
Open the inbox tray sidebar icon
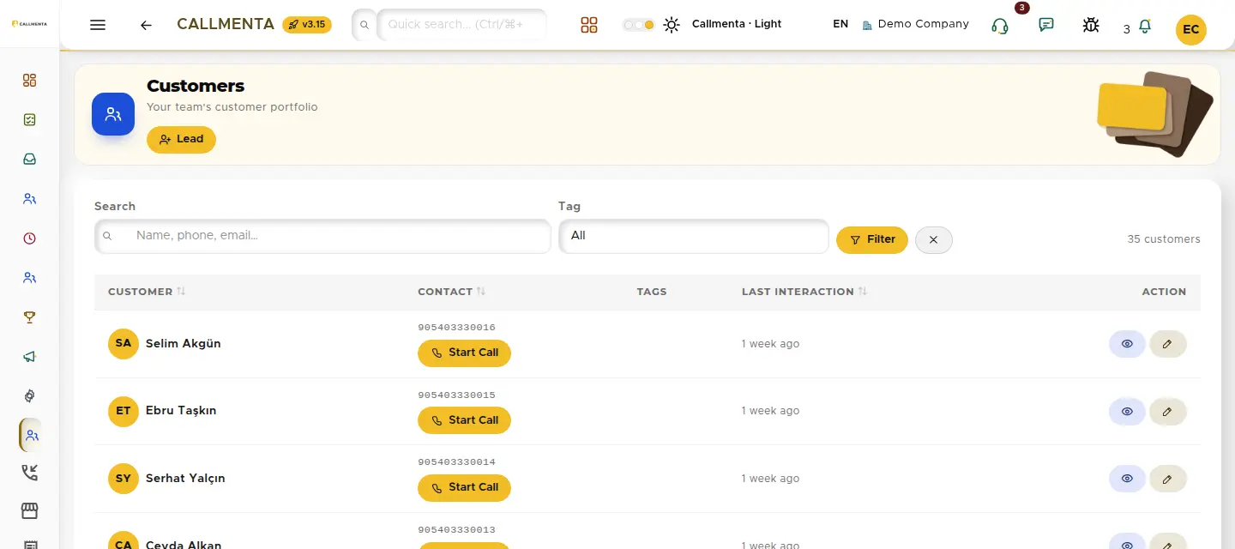pos(30,160)
